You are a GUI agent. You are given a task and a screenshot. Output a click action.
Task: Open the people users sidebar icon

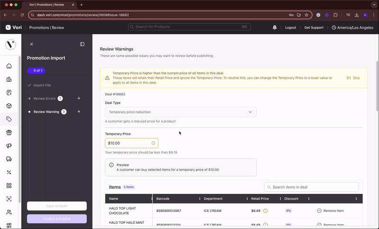click(9, 212)
